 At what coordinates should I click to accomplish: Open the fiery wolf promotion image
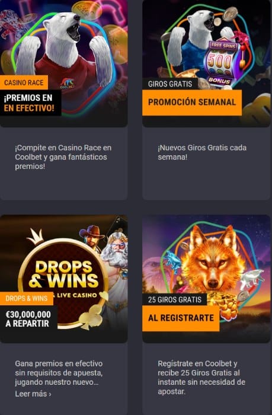tap(206, 279)
